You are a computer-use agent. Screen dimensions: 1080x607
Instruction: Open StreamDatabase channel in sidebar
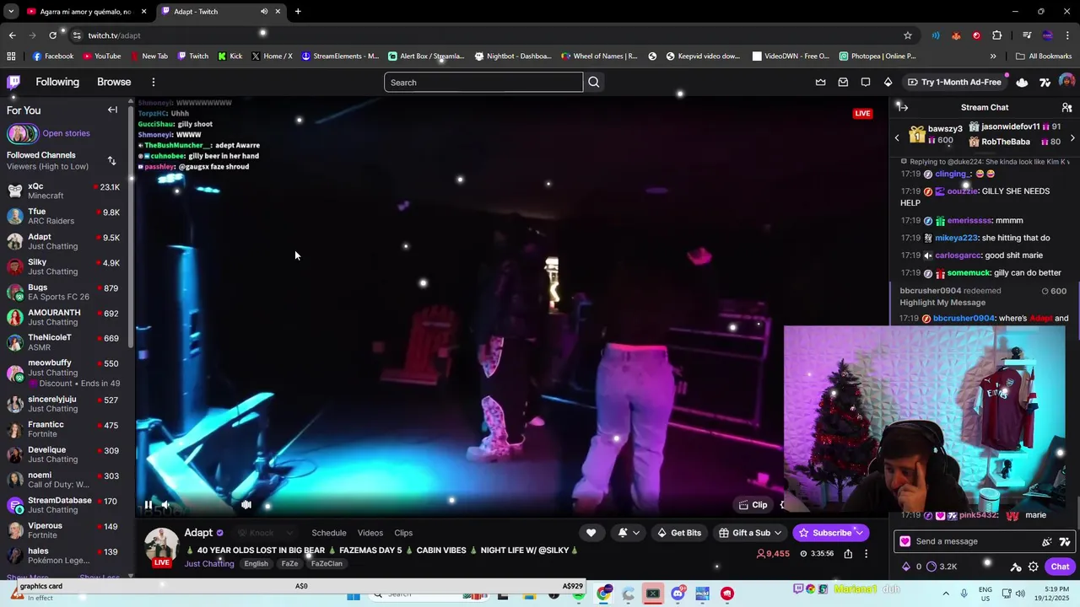pos(63,505)
